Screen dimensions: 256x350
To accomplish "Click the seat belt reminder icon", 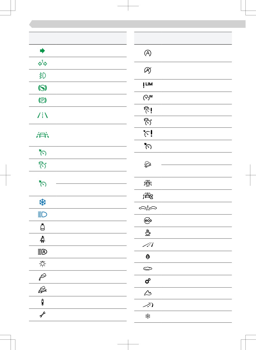I will (43, 239).
